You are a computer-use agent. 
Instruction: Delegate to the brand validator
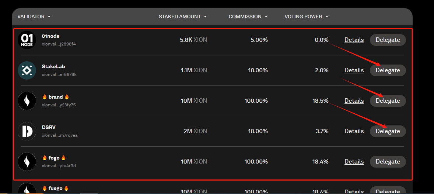tap(388, 101)
